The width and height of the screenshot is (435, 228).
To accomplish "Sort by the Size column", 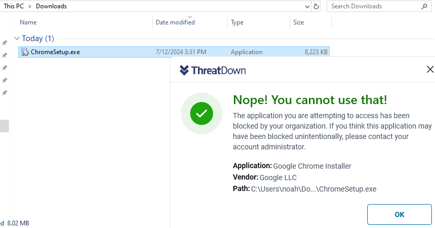I will coord(299,22).
